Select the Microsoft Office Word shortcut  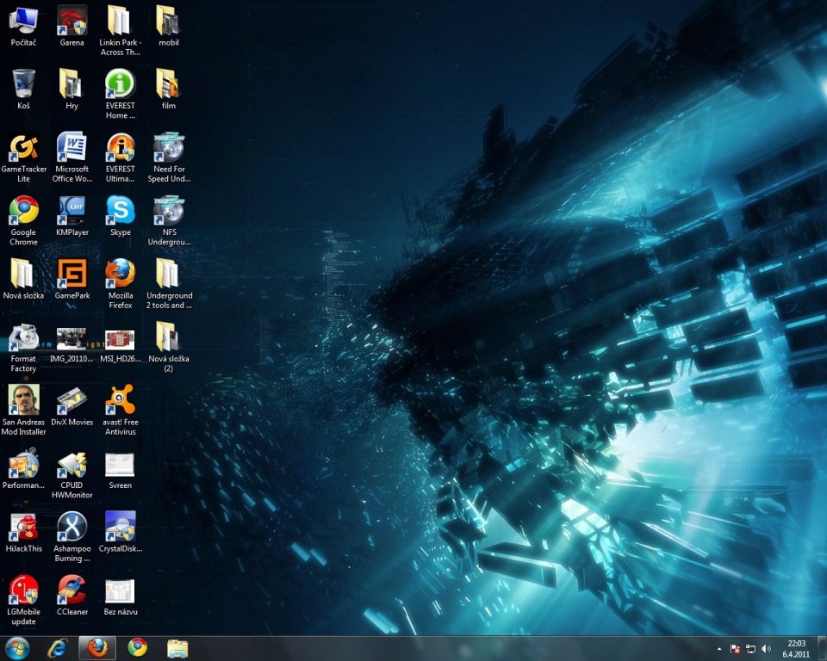pos(72,147)
